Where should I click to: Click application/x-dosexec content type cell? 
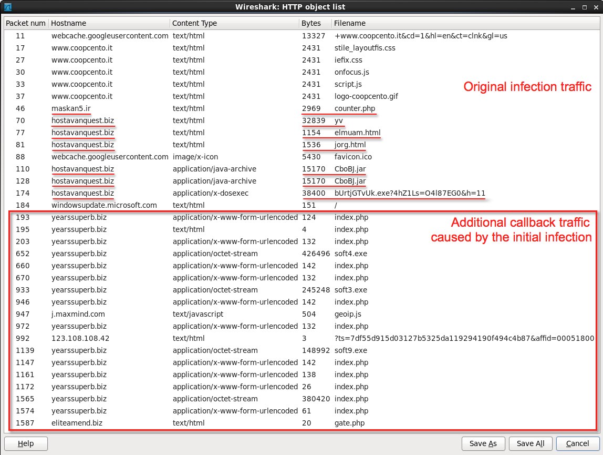210,193
